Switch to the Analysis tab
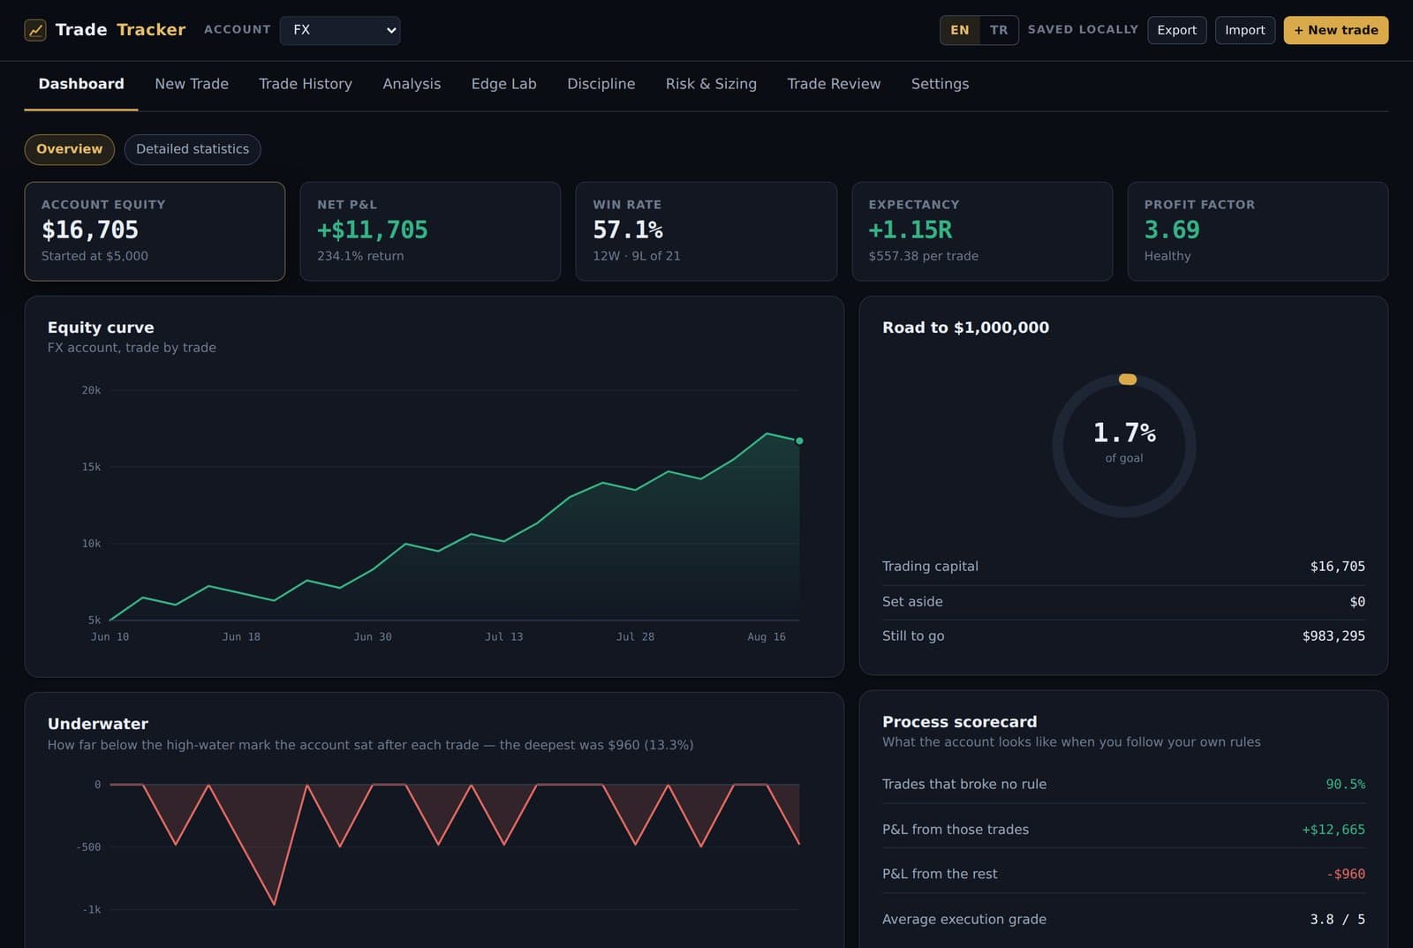This screenshot has width=1413, height=948. pyautogui.click(x=412, y=84)
